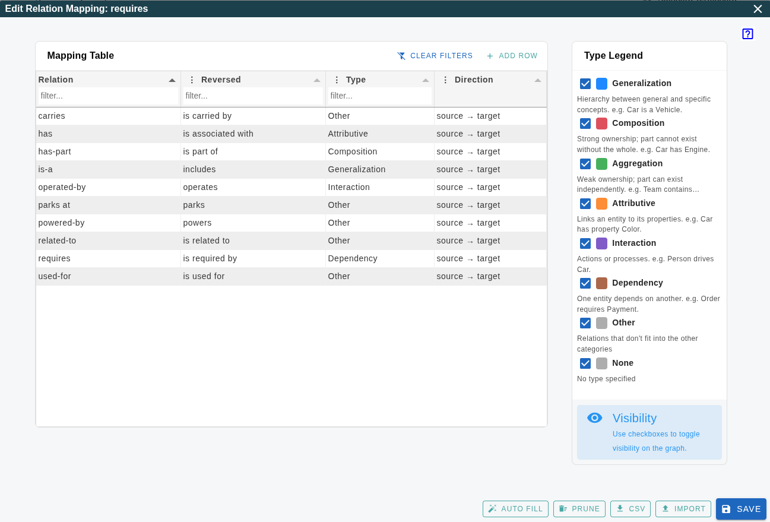Open the Reversed column menu
The height and width of the screenshot is (522, 770).
click(191, 79)
